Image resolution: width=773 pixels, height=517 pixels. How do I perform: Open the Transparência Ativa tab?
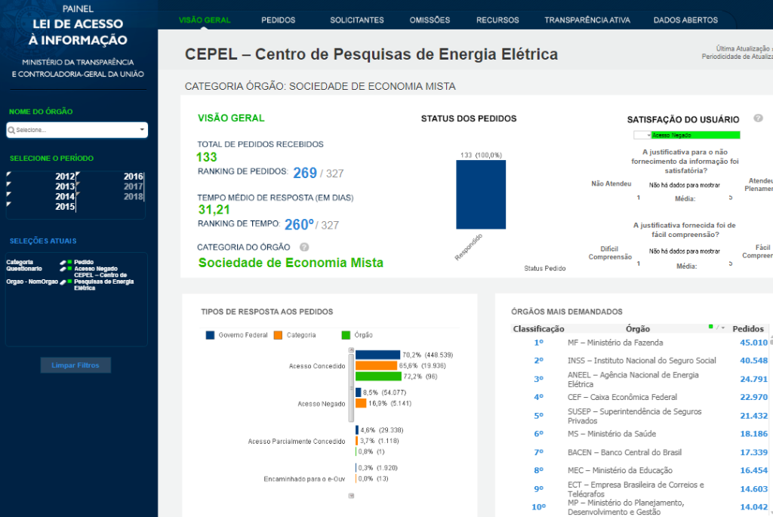click(587, 20)
